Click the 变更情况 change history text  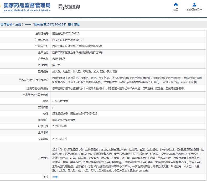(128, 160)
